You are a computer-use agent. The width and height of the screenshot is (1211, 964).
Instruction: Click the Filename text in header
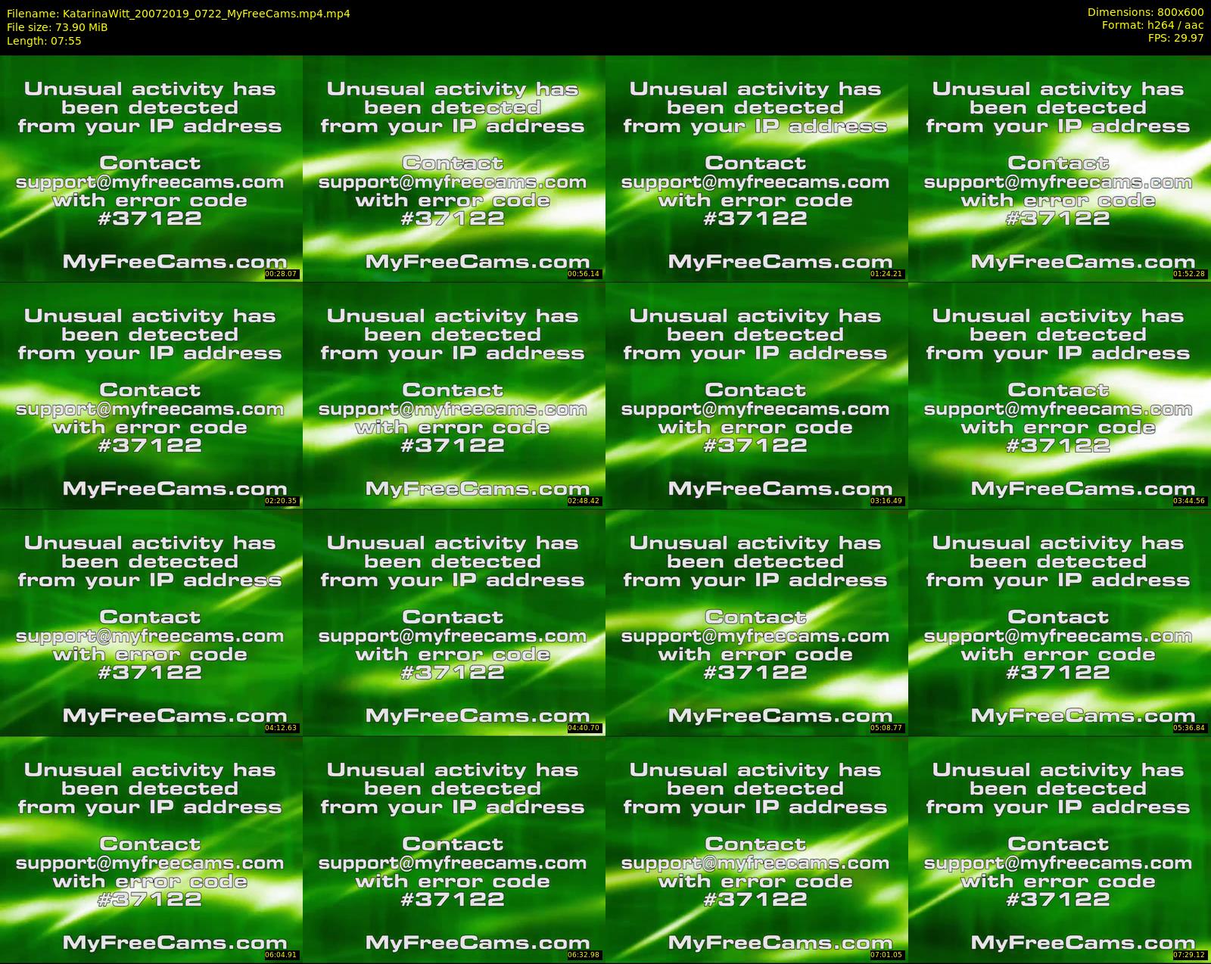click(x=179, y=14)
